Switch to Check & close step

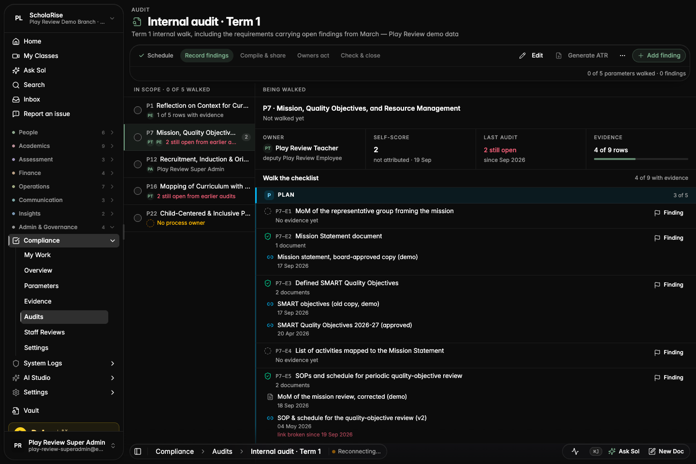(x=361, y=56)
